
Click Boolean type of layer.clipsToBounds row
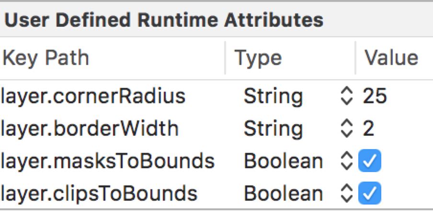click(x=283, y=193)
